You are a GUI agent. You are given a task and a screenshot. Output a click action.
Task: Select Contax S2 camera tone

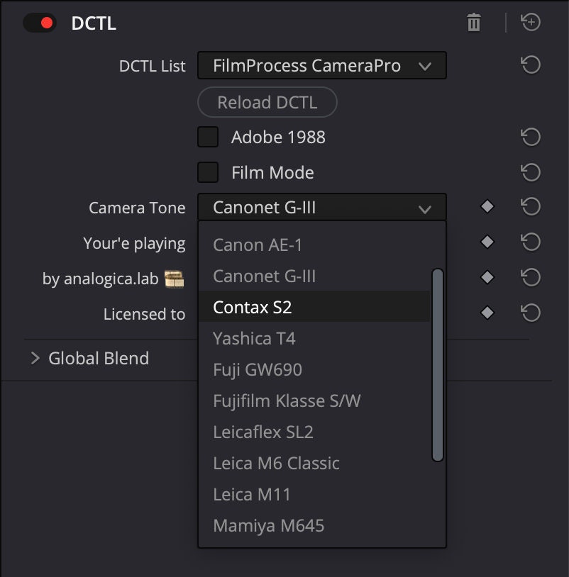pos(314,307)
